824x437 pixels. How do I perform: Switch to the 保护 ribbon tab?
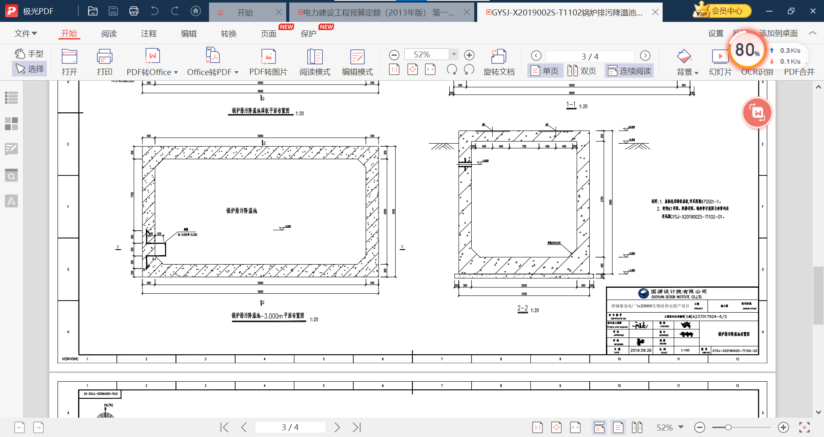309,33
